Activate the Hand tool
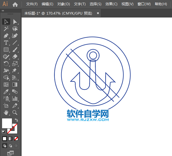The width and height of the screenshot is (172, 156). [x=6, y=113]
